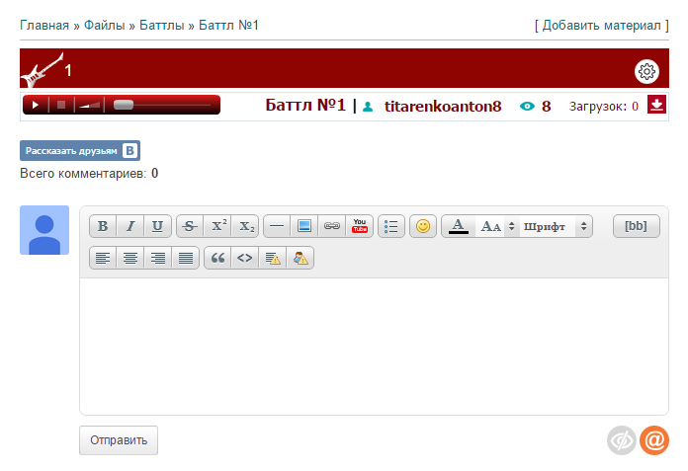Insert an image into comment
Viewport: 688px width, 471px height.
(304, 226)
